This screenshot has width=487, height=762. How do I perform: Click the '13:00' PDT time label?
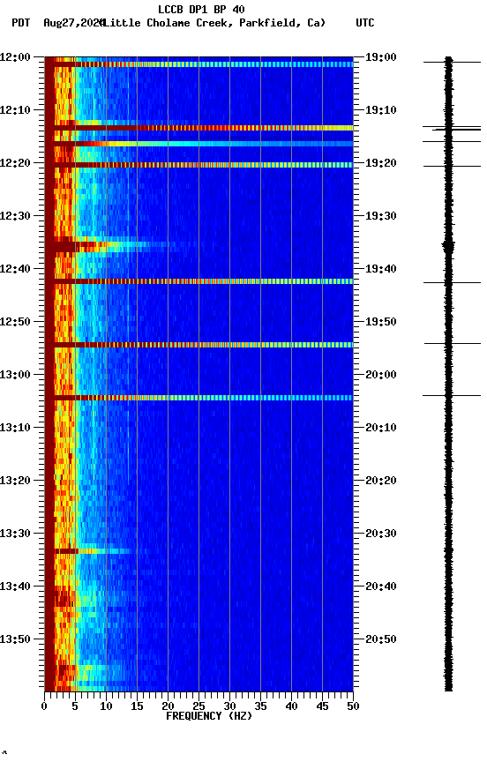coord(15,375)
